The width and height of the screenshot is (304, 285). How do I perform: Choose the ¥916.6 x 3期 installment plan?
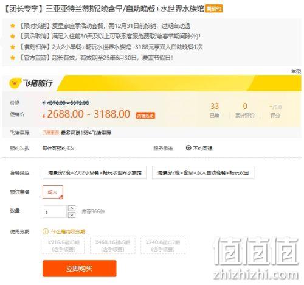pyautogui.click(x=64, y=245)
